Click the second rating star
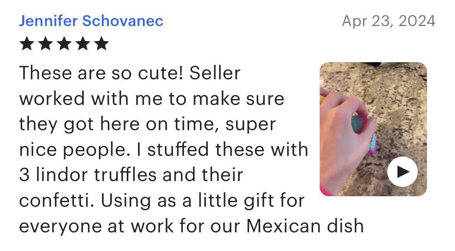 [x=45, y=44]
